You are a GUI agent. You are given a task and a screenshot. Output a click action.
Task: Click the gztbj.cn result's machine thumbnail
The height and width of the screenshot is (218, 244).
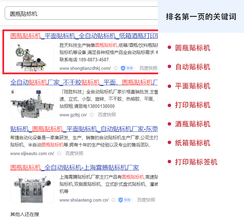point(32,103)
